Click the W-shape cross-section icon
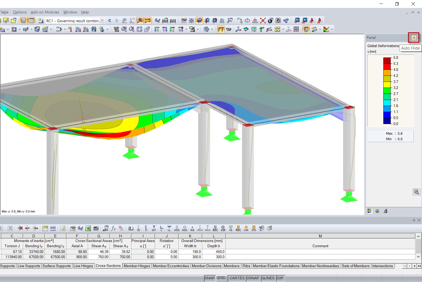Screen dimensions: 422x282 point(139,228)
